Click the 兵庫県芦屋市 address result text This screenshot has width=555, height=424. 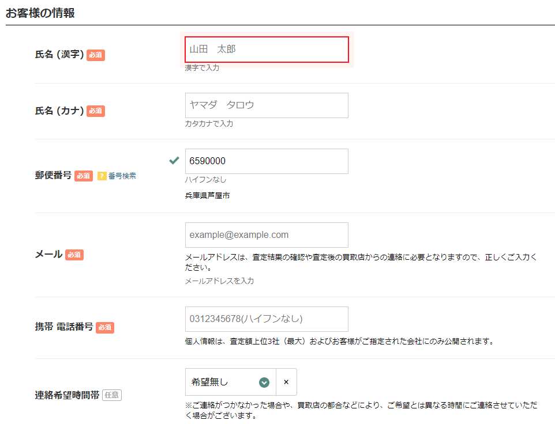coord(208,196)
